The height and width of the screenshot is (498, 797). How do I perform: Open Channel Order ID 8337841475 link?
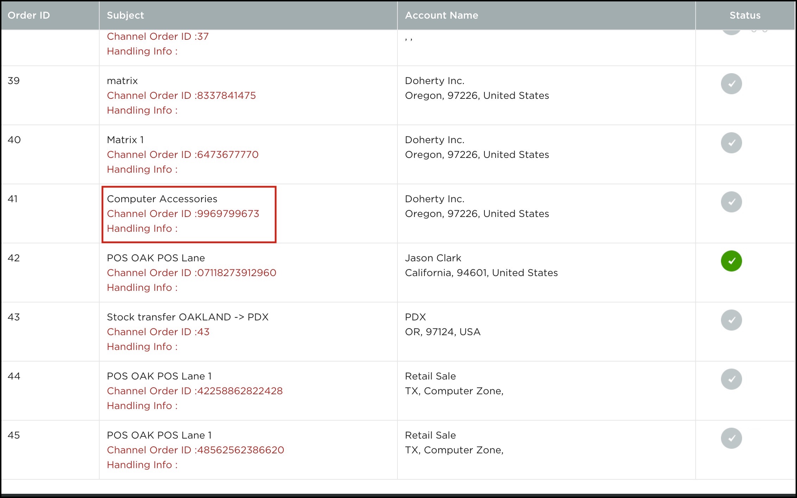(181, 95)
